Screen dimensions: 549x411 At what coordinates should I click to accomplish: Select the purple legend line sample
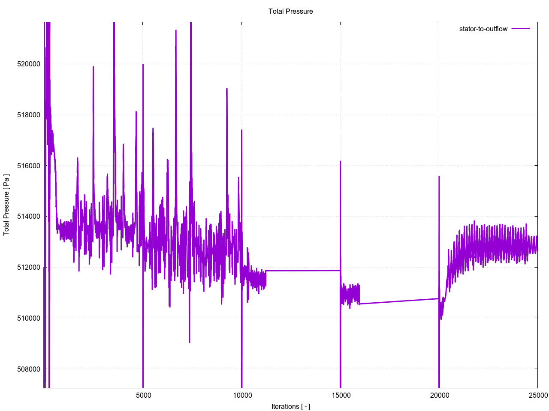(x=521, y=29)
